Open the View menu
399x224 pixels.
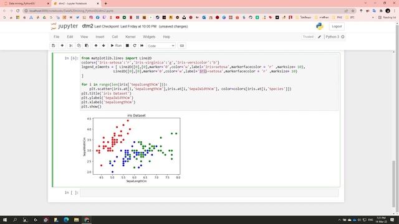(x=84, y=37)
